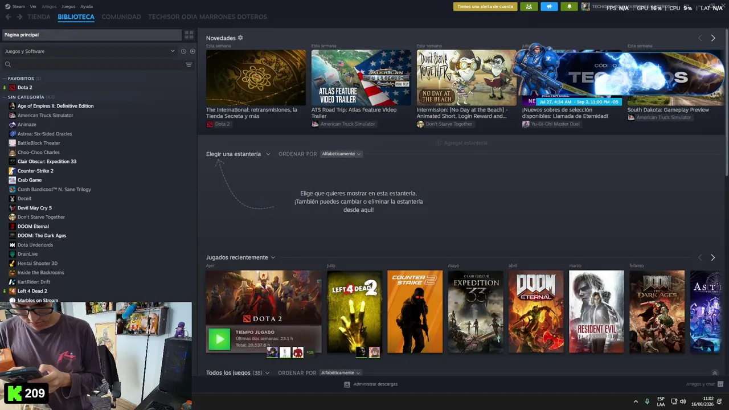Open the Counter-Strike 2 cover art
The width and height of the screenshot is (729, 410).
click(415, 311)
